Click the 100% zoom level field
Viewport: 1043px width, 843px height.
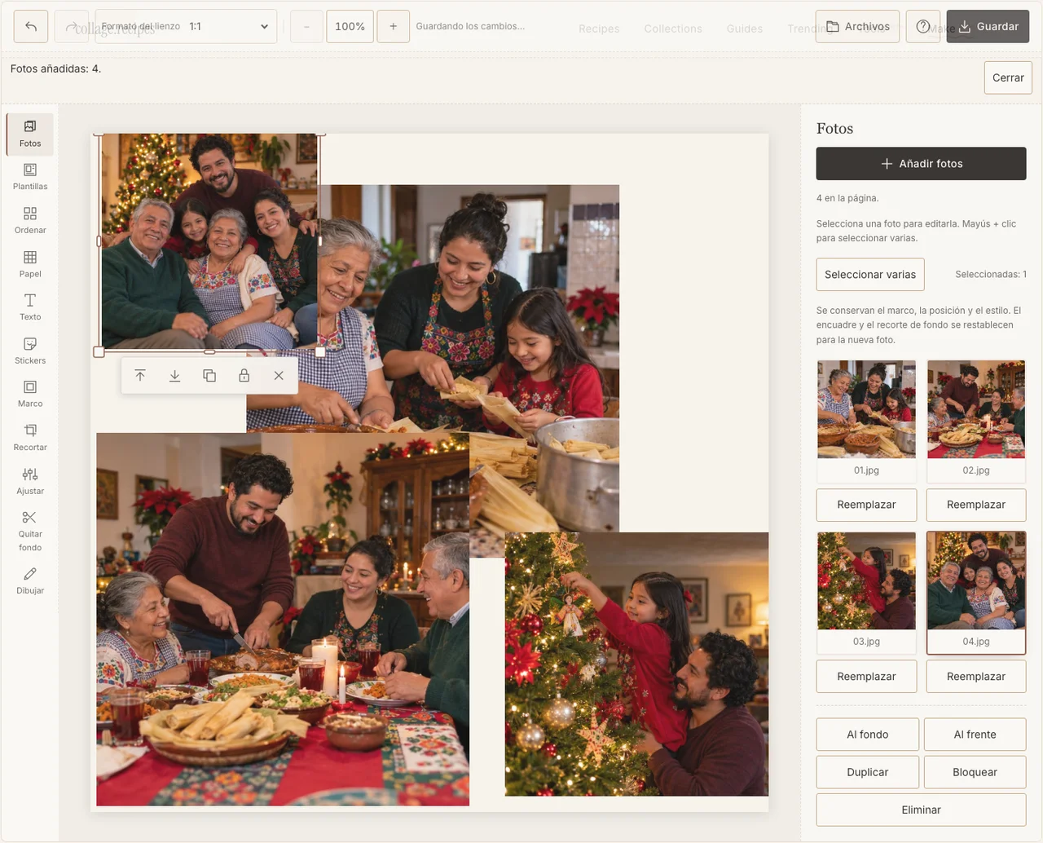(x=350, y=26)
